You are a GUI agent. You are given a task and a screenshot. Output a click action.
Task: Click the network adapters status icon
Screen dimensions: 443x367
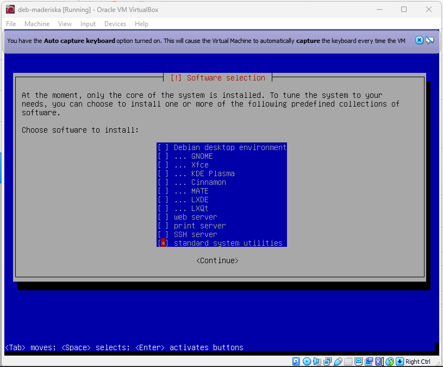click(x=327, y=362)
